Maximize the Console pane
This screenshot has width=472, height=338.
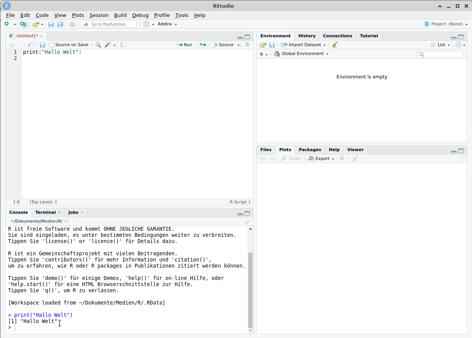click(247, 213)
